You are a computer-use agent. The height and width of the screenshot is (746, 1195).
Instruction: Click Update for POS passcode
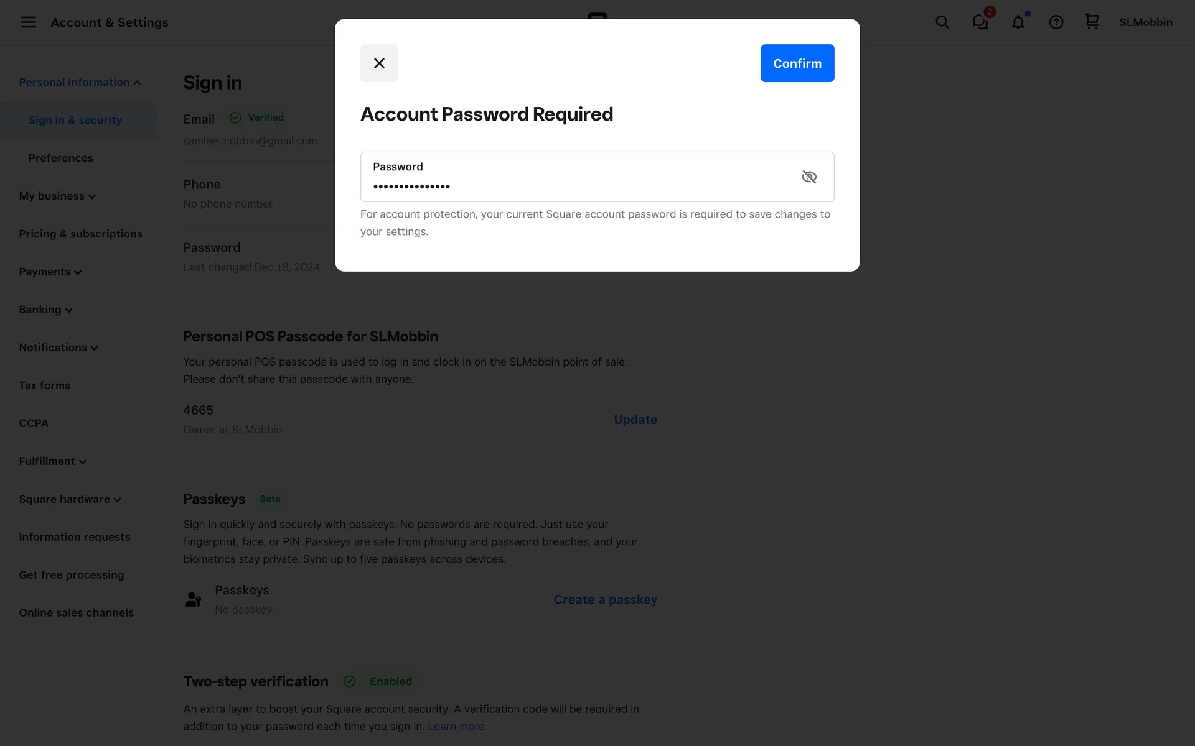tap(635, 420)
